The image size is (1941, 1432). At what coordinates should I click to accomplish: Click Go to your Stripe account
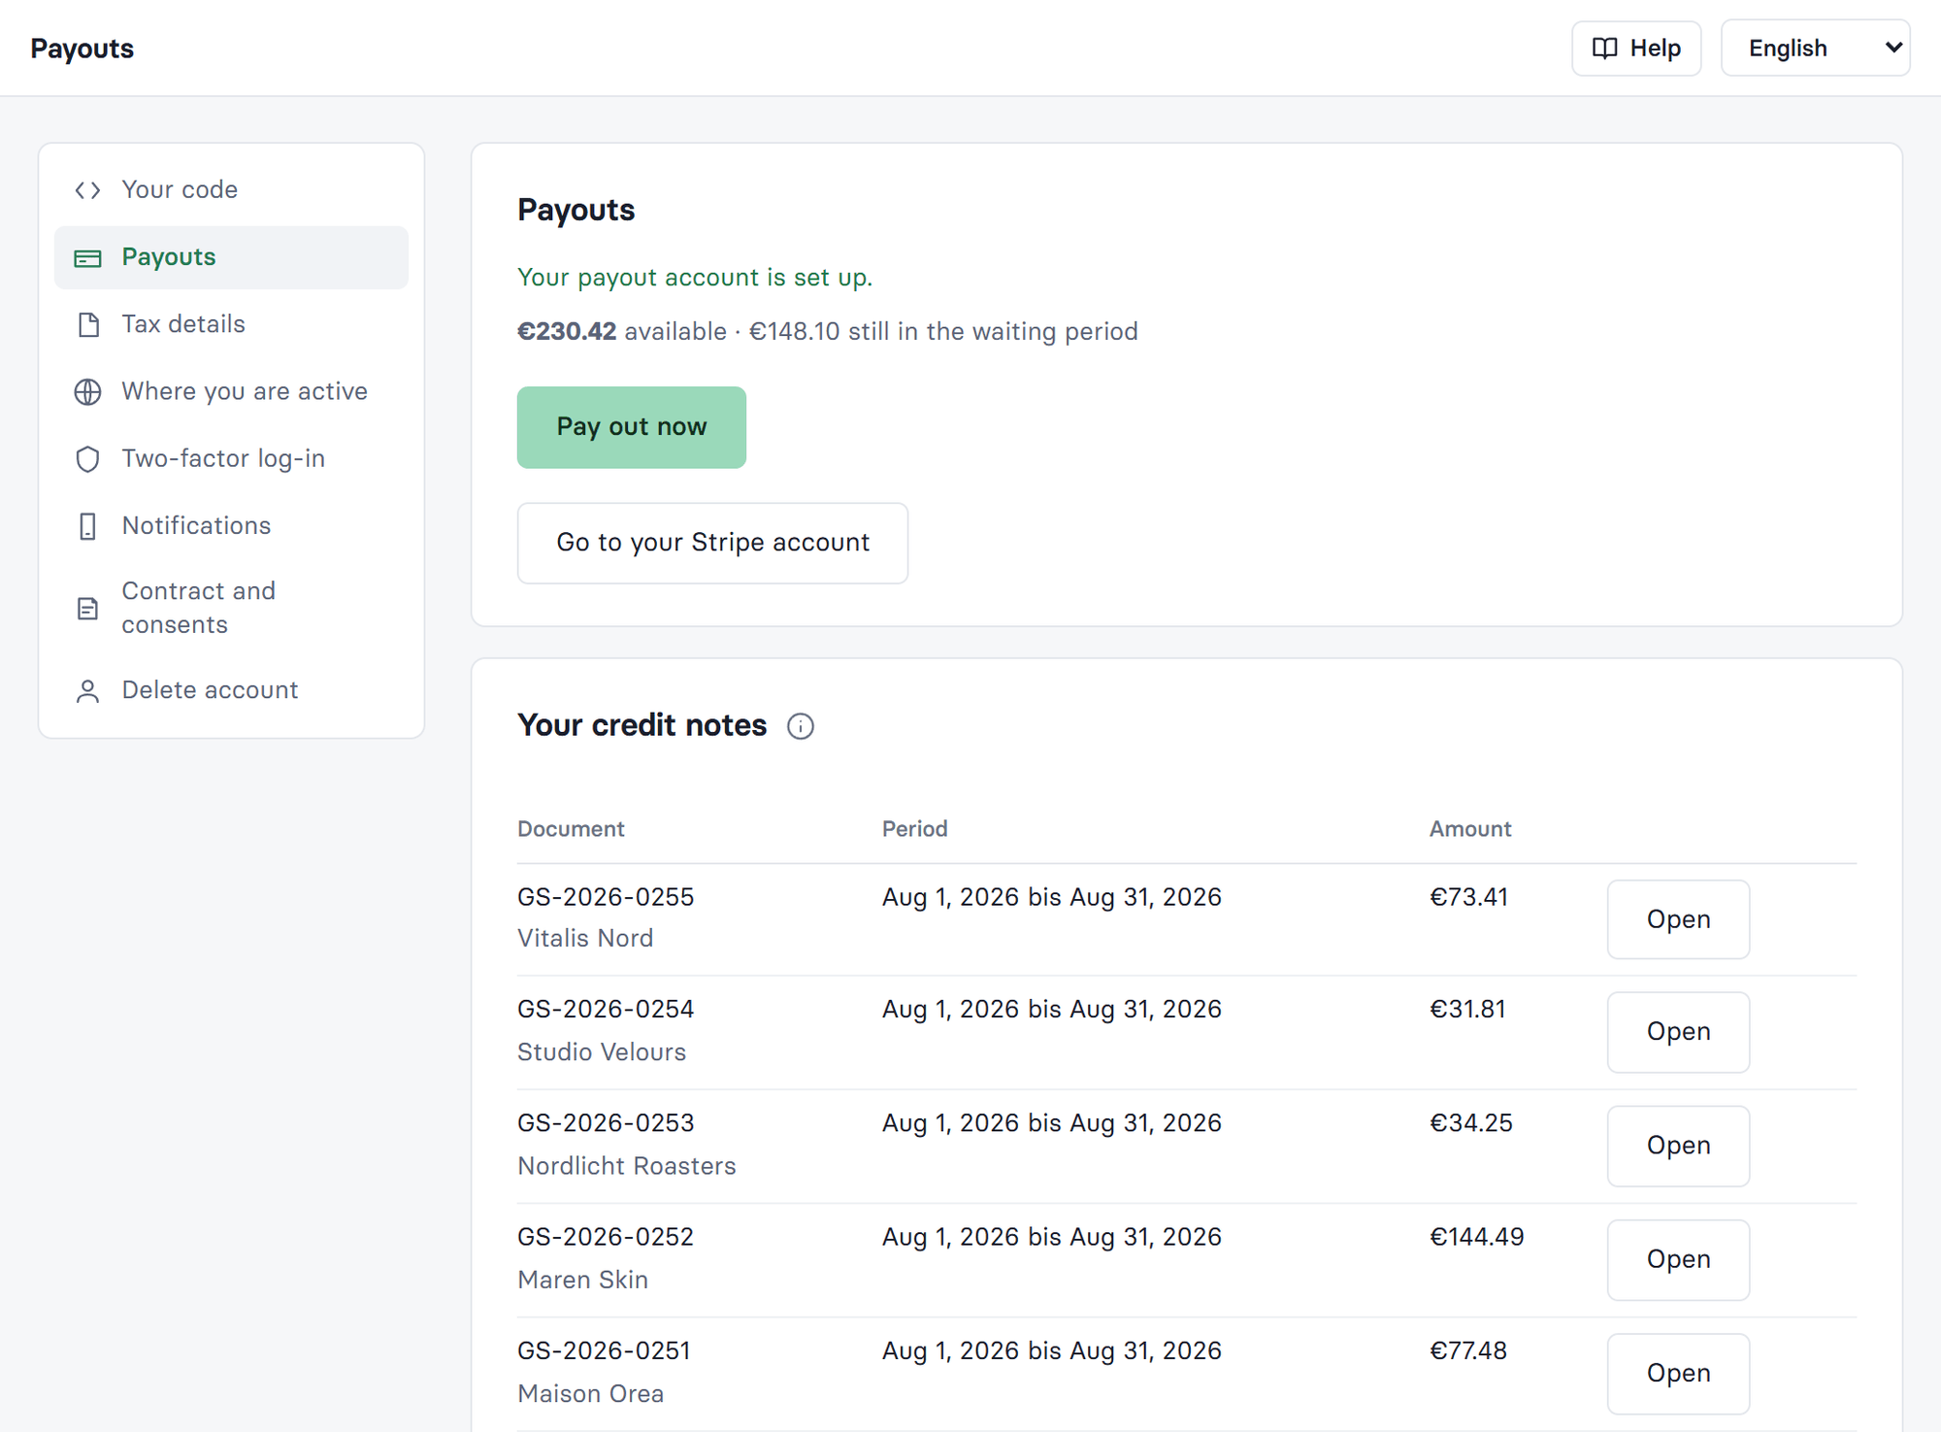712,543
